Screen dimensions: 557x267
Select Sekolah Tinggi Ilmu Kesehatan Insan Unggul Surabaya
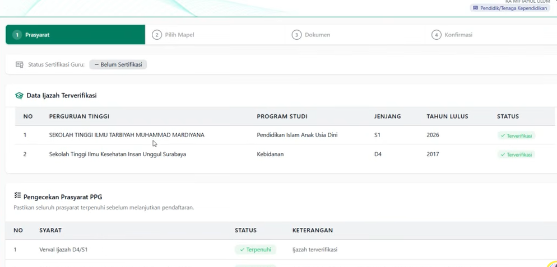tap(118, 154)
